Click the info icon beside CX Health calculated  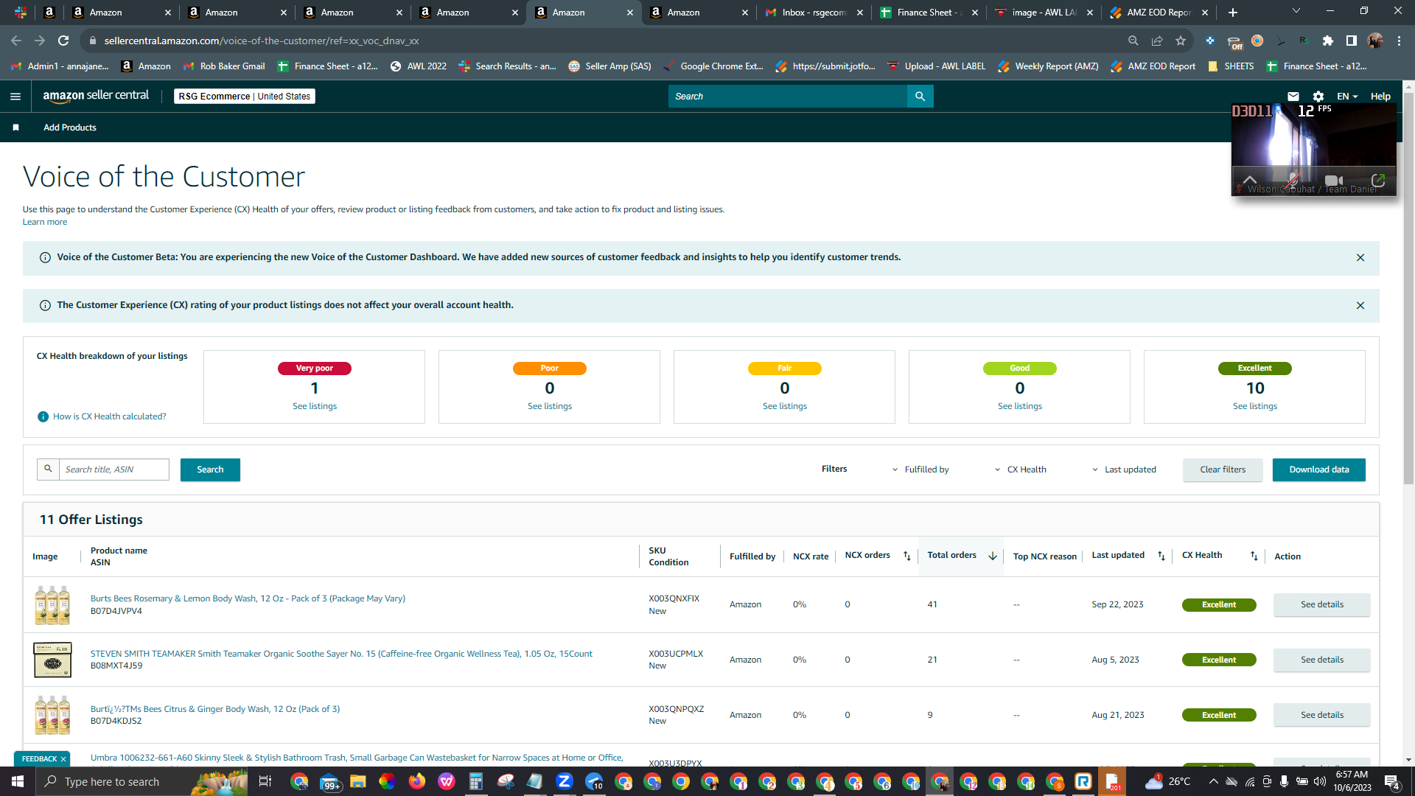[x=43, y=416]
